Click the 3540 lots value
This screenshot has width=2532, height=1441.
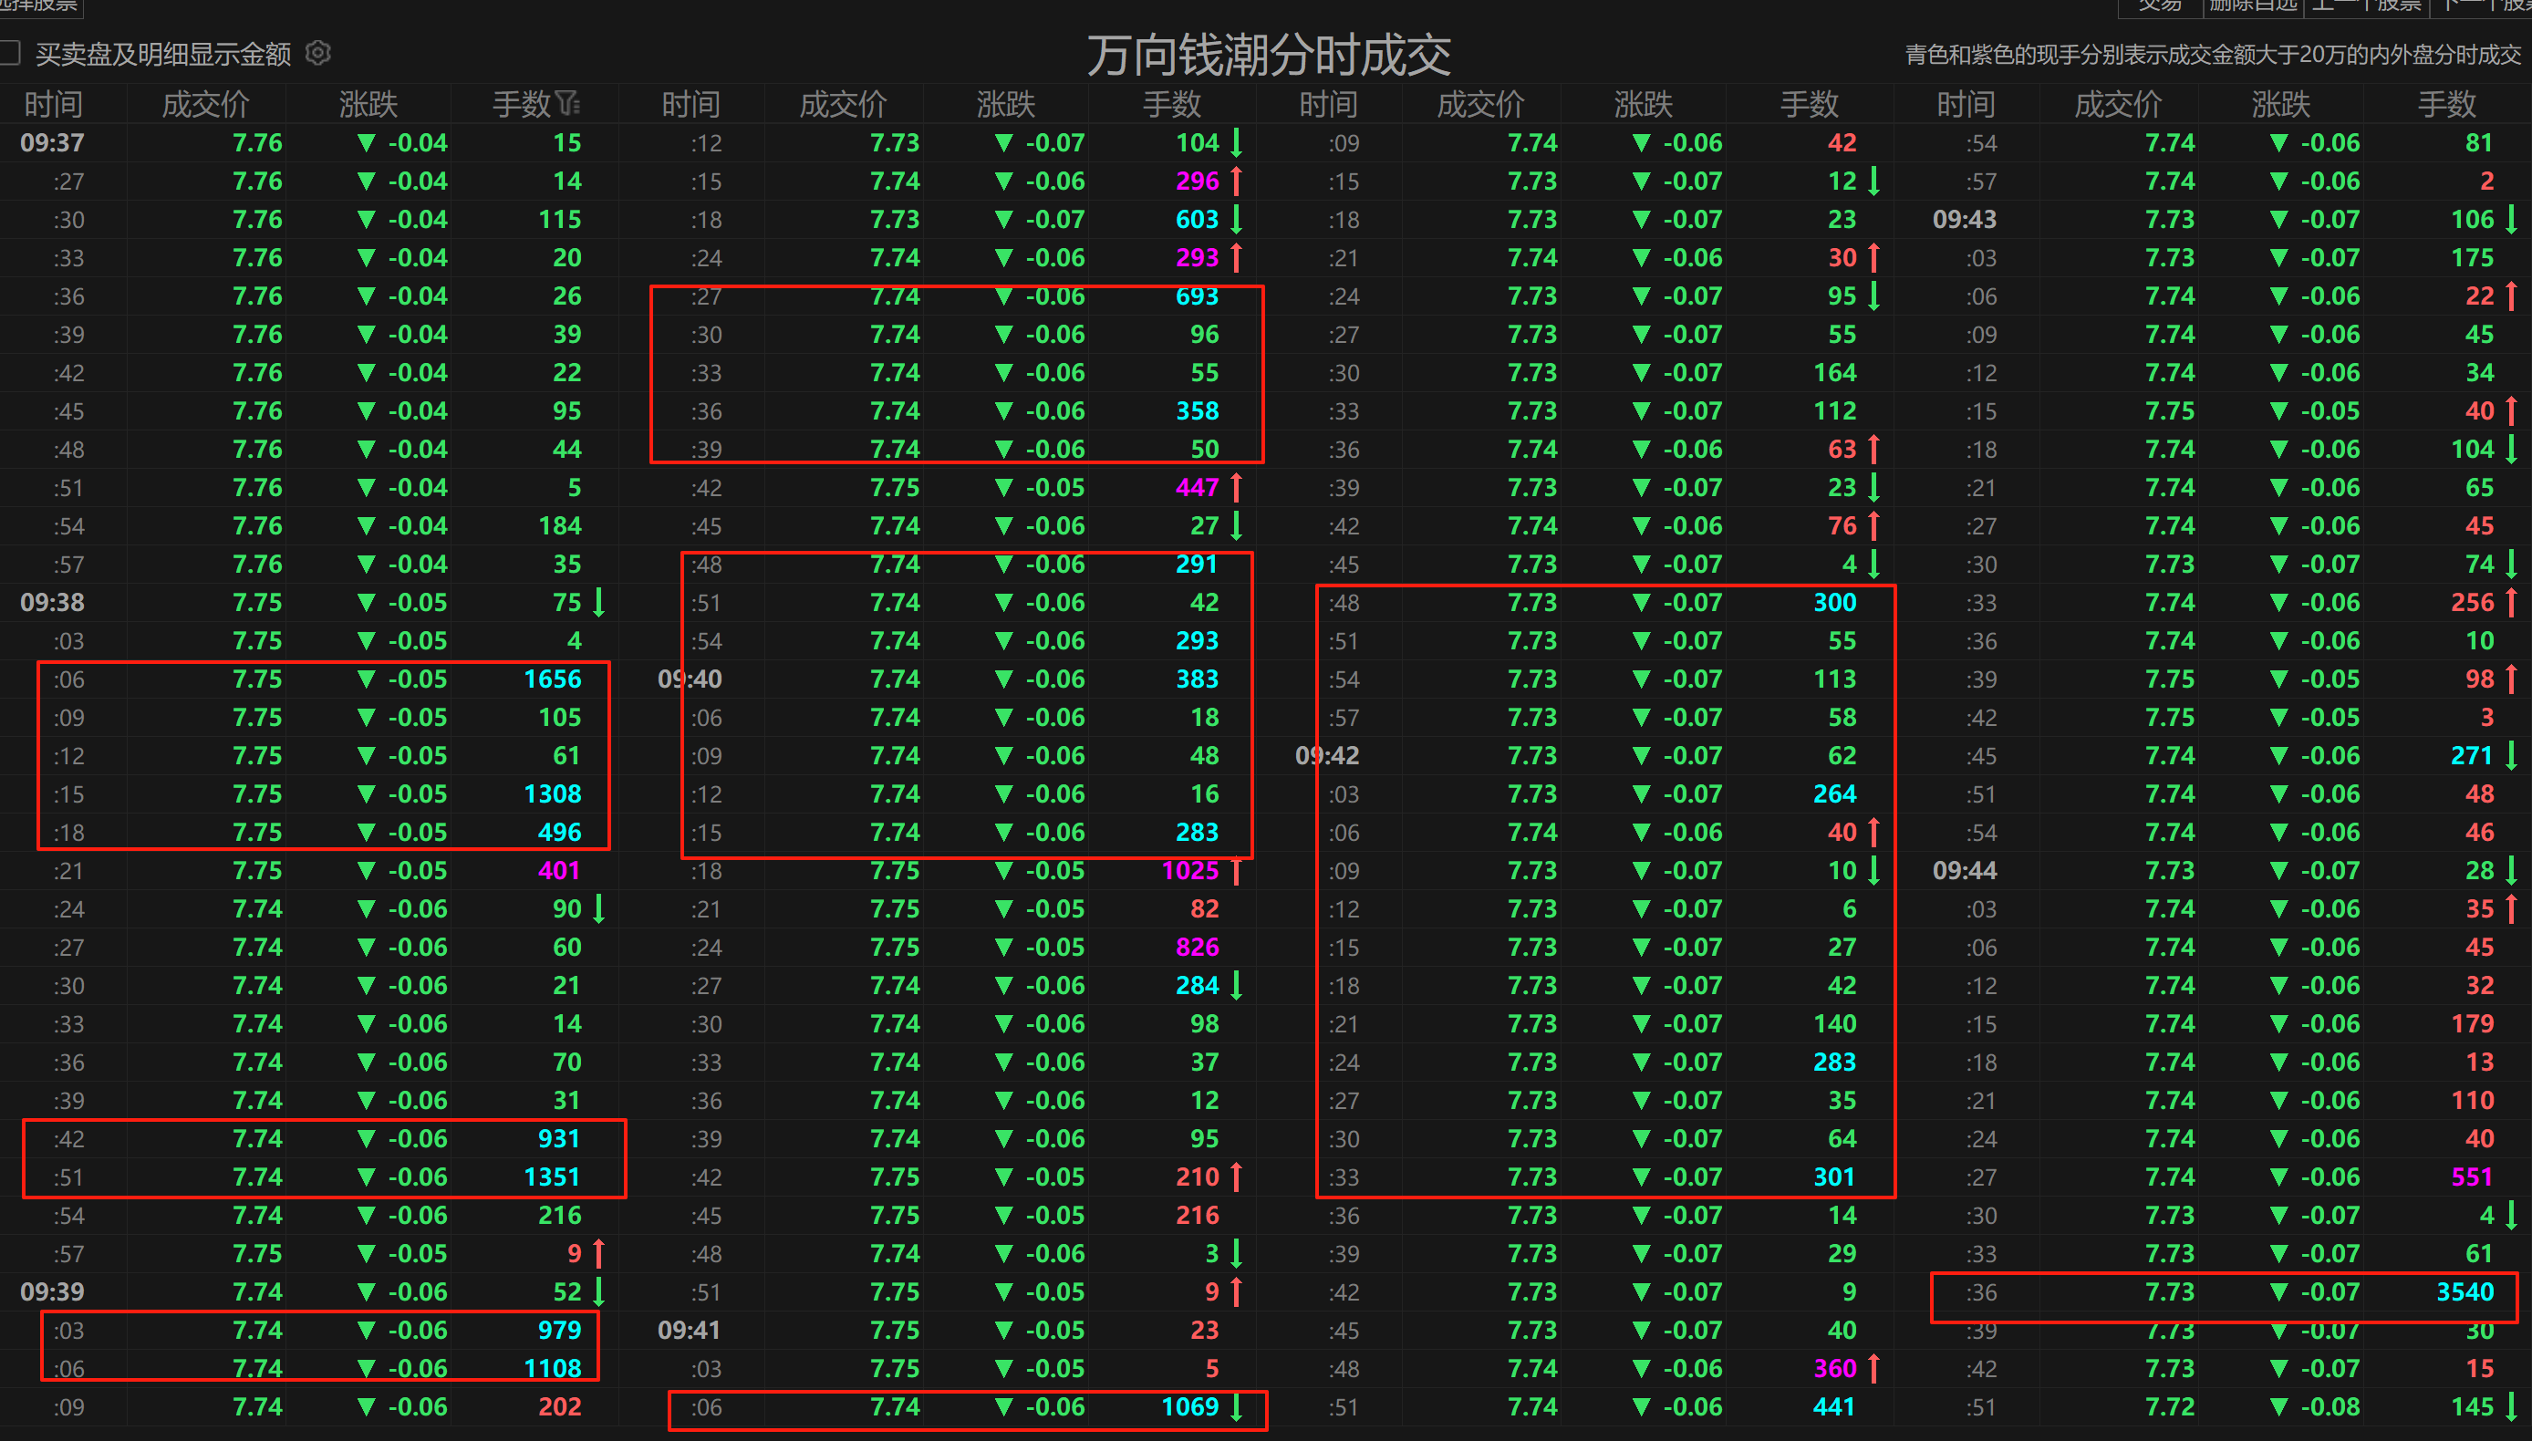click(x=2465, y=1291)
